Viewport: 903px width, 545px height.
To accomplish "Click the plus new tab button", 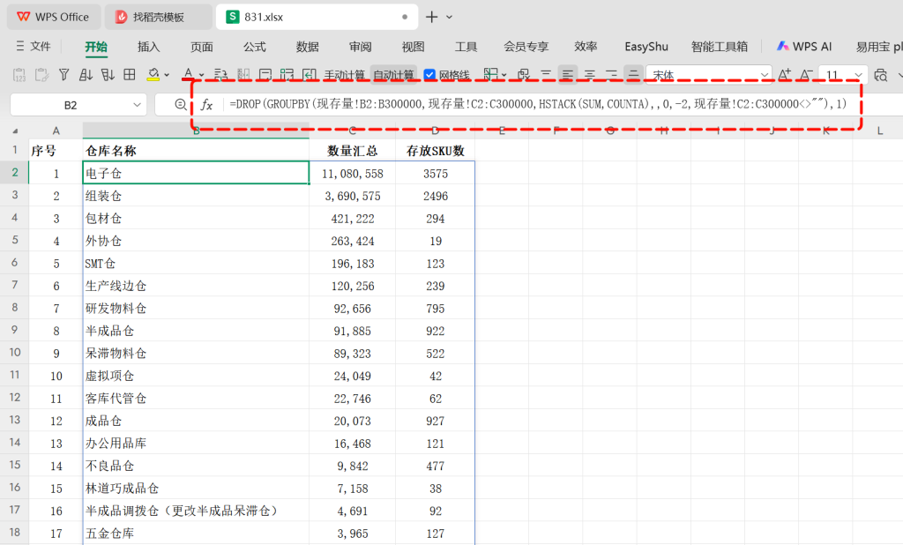I will point(431,17).
